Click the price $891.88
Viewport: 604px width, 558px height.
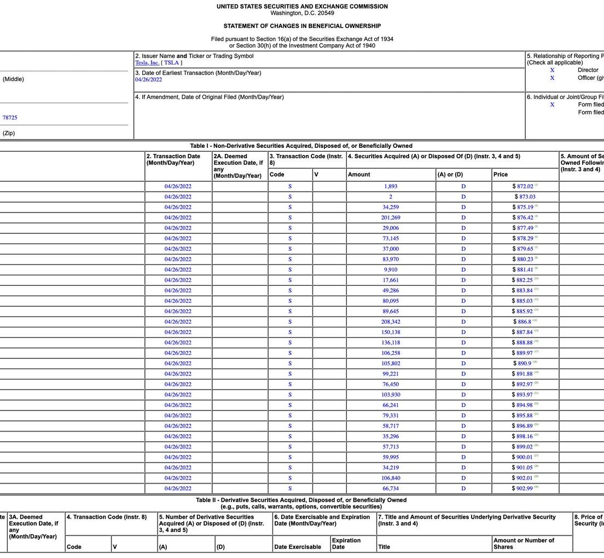[x=522, y=373]
